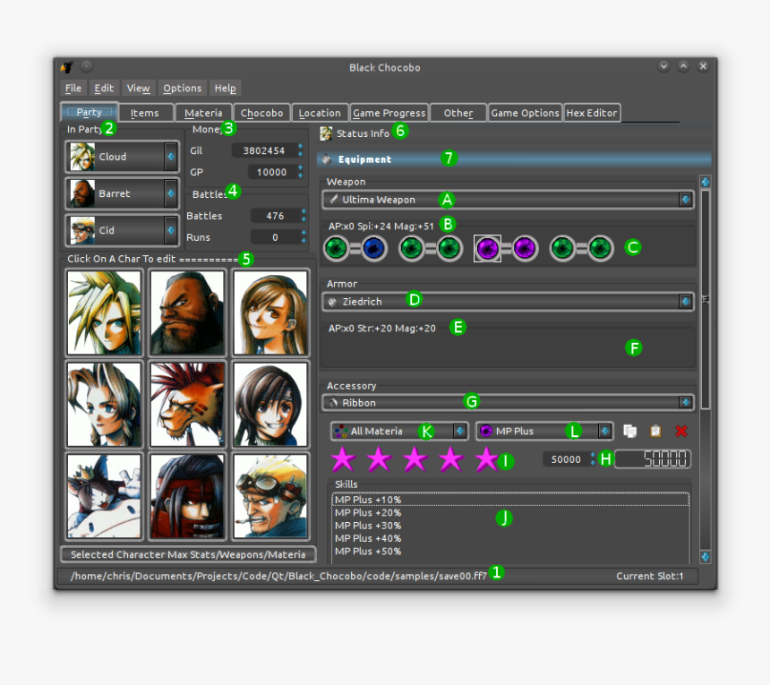770x685 pixels.
Task: Switch to the Hex Editor tab
Action: pyautogui.click(x=592, y=113)
